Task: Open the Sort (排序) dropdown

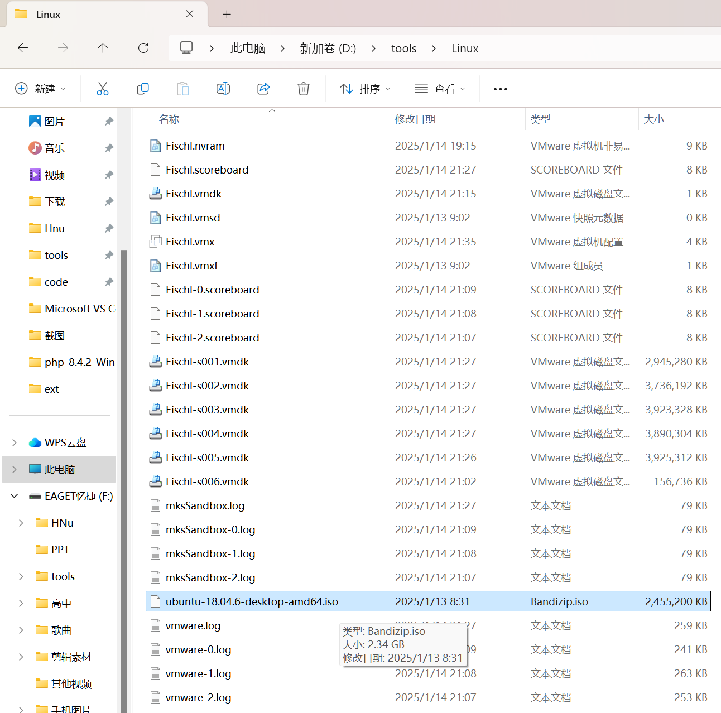Action: click(366, 89)
